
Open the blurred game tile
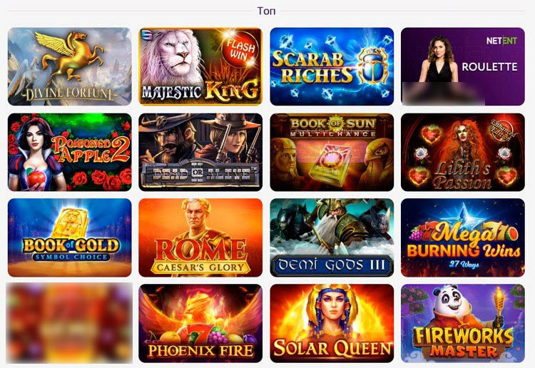tap(69, 322)
